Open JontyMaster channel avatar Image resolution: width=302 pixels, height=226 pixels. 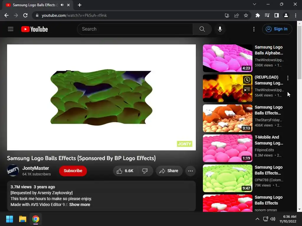pyautogui.click(x=13, y=170)
